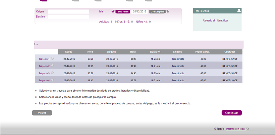Click the previous-day arrow icon

click(113, 11)
